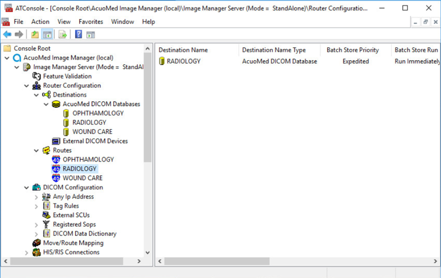Viewport: 441px width, 278px height.
Task: Toggle Show/Hide Action Pane toolbar icon
Action: 90,35
